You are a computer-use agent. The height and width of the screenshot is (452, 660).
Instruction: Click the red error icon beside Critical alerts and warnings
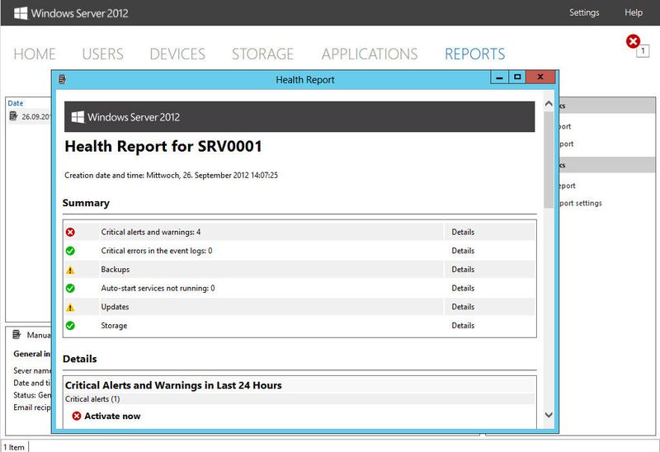70,232
